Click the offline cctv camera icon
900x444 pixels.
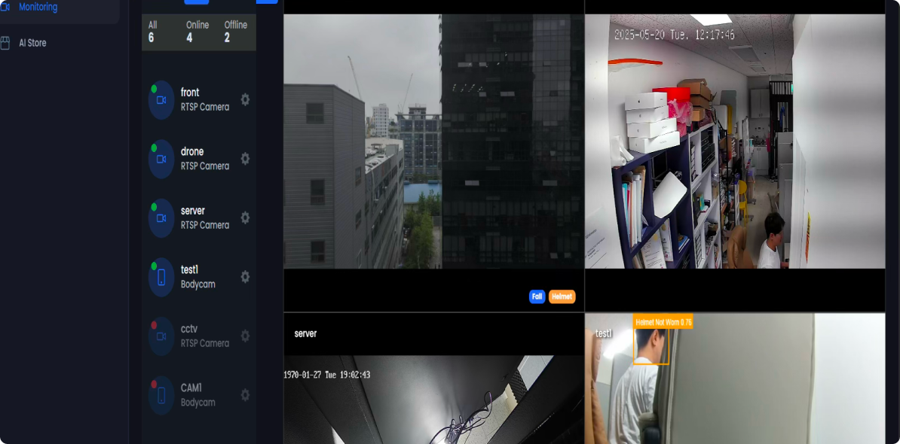coord(161,336)
